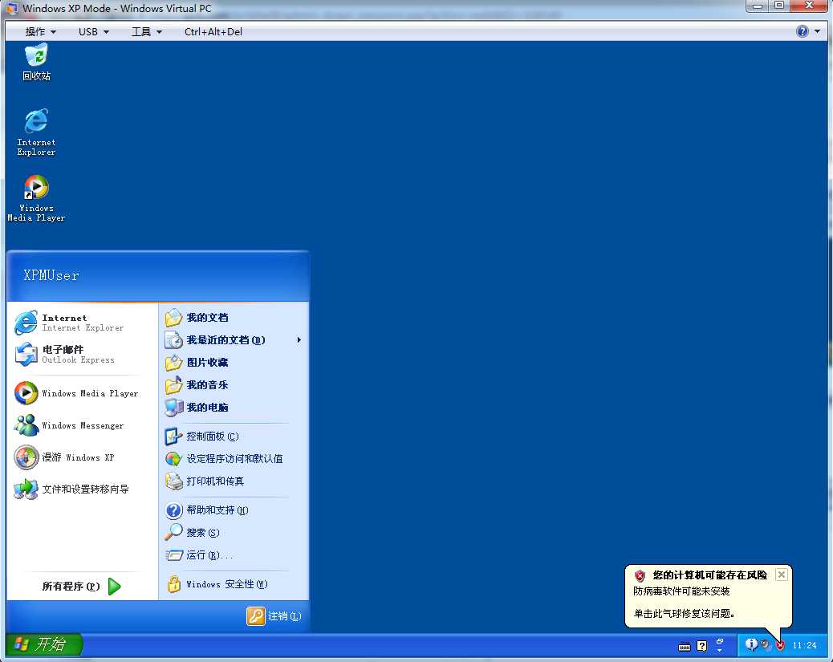Viewport: 833px width, 662px height.
Task: Click the red security shield tray icon
Action: 780,644
